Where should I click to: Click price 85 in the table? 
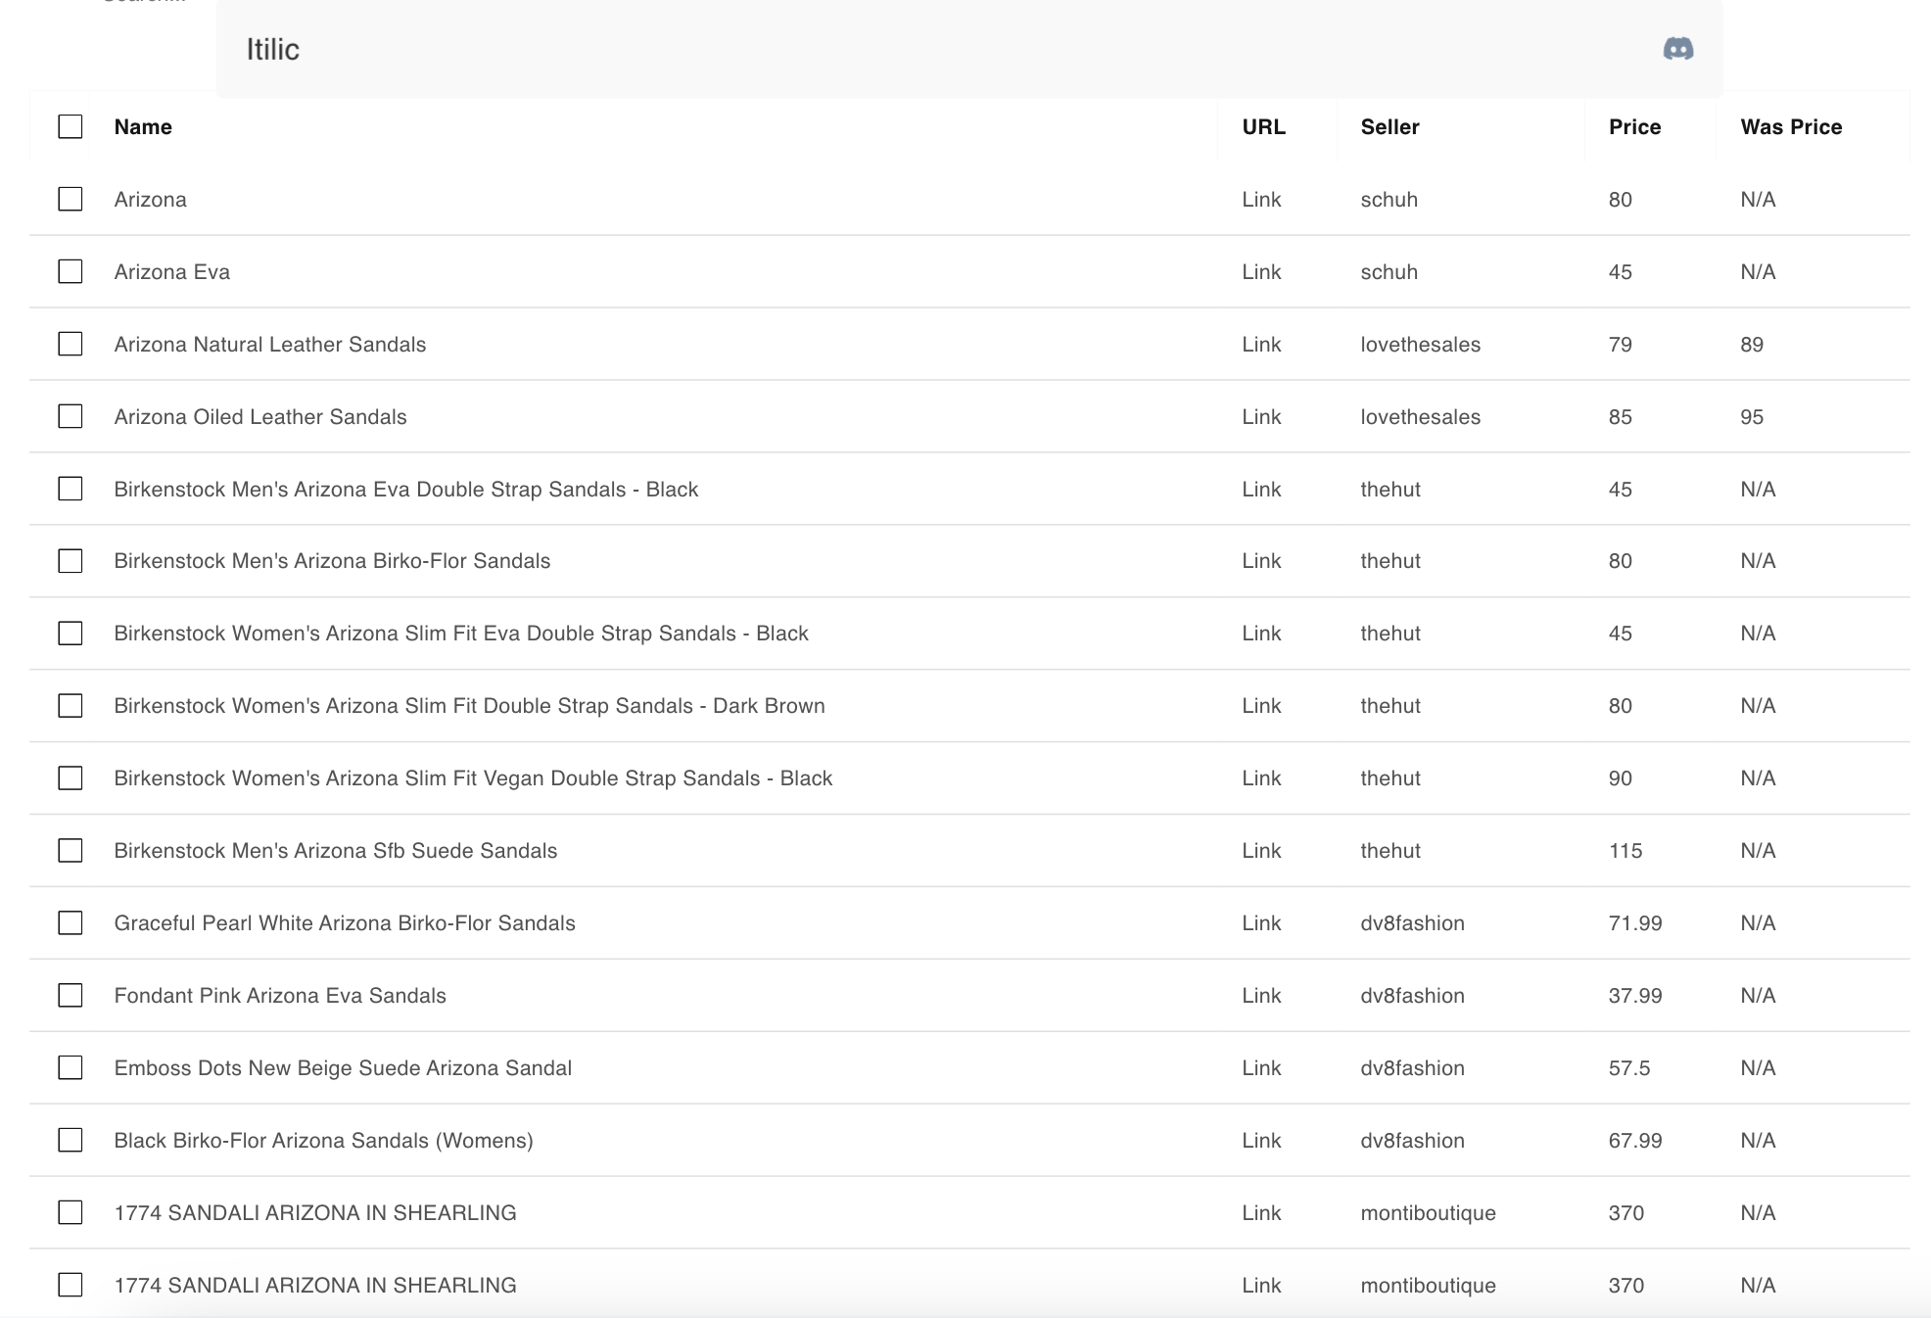point(1621,416)
